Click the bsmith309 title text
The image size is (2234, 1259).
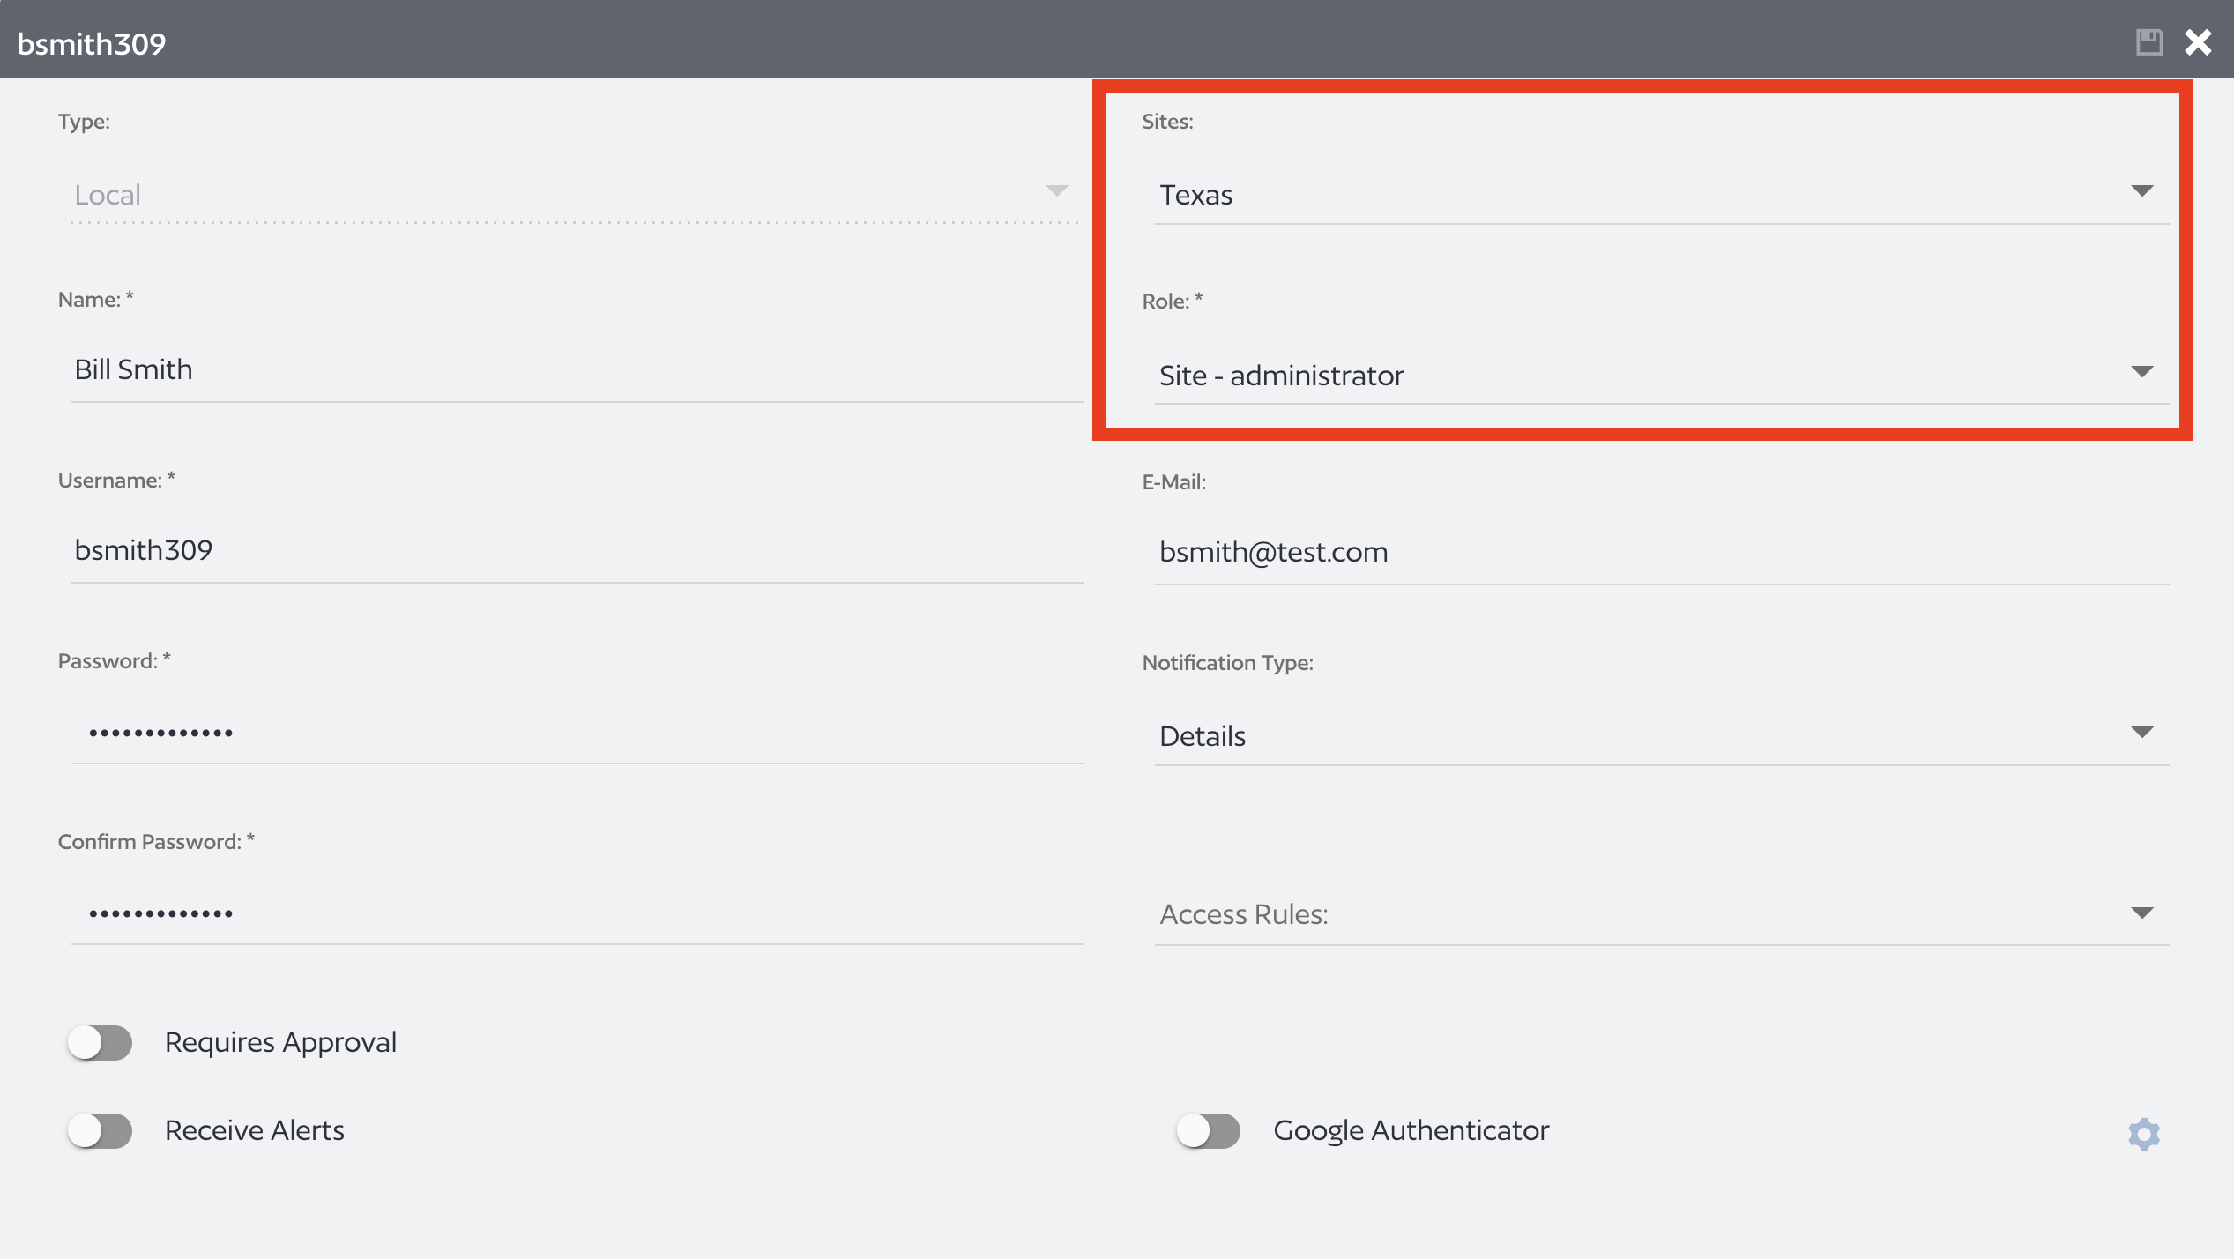click(x=92, y=41)
